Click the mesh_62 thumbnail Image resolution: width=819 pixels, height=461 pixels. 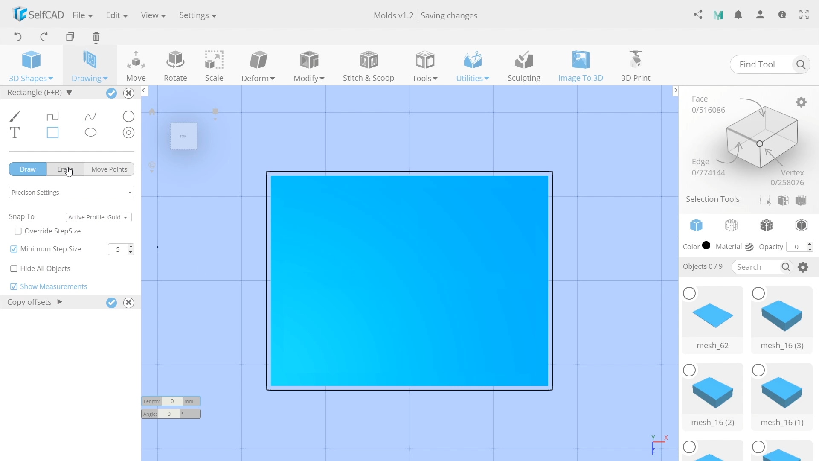713,317
